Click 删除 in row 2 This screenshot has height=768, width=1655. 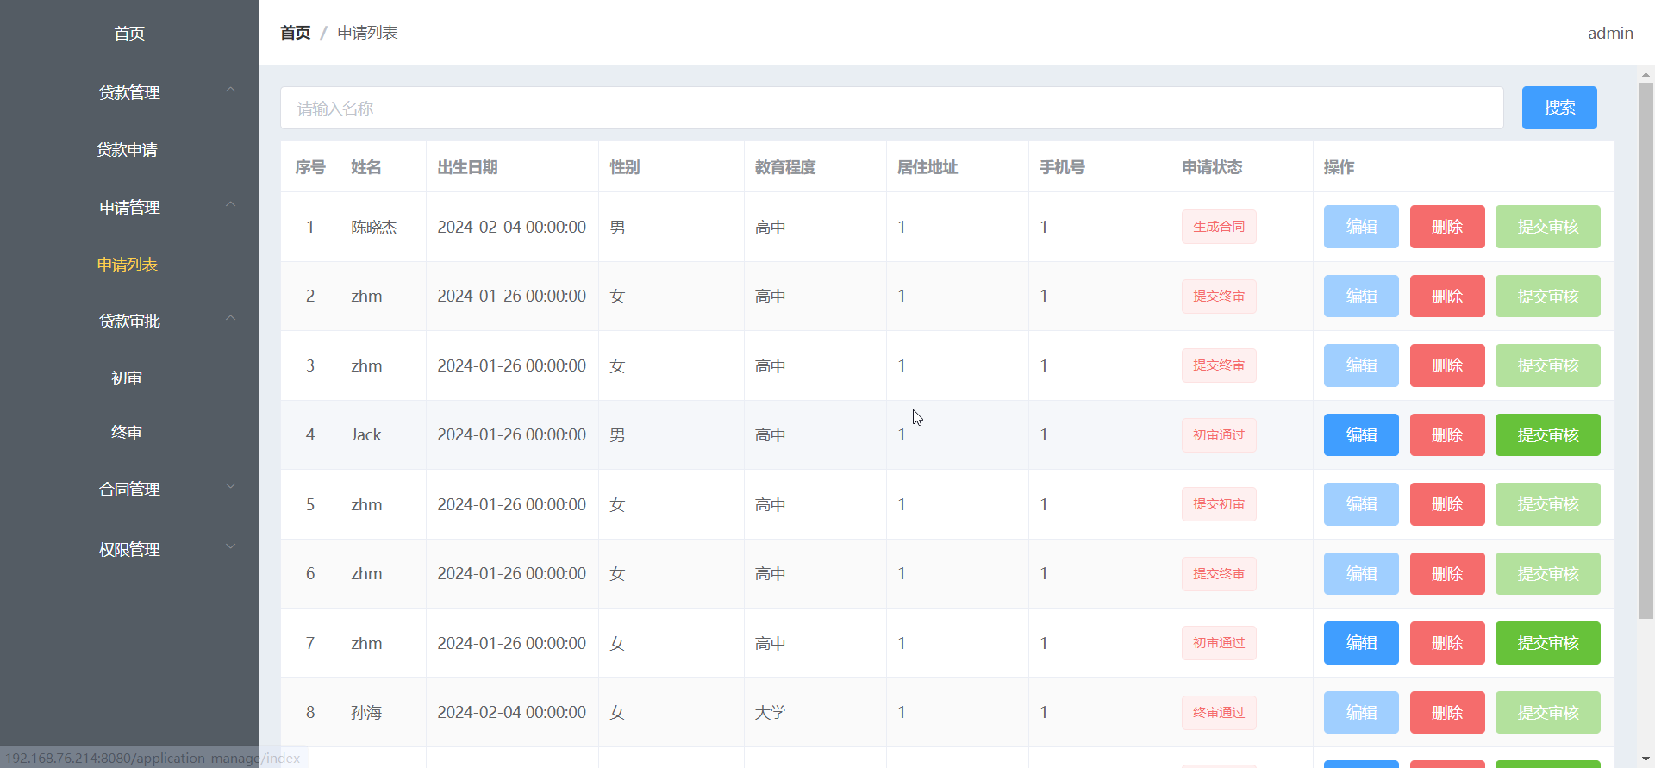[1447, 297]
